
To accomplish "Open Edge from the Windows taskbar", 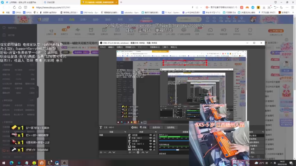I will [x=11, y=163].
